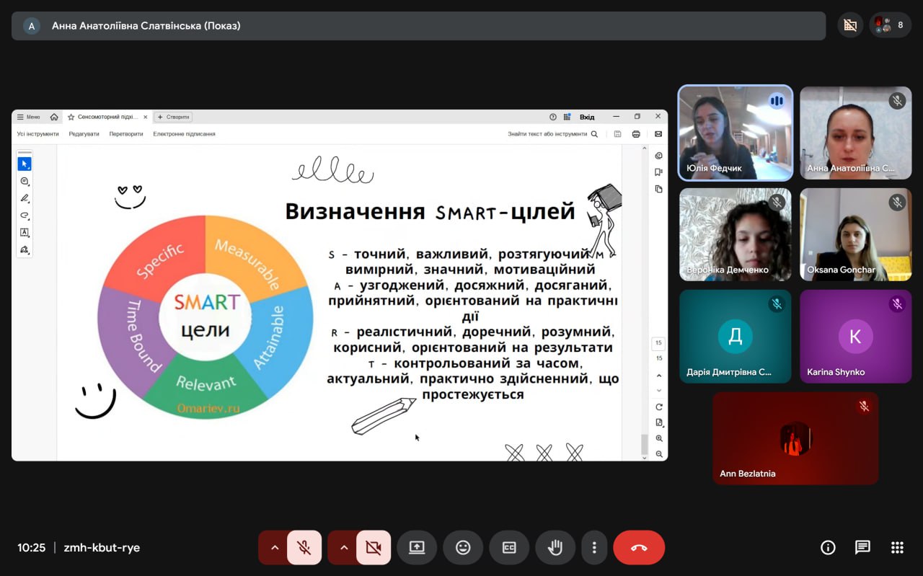Turn on the camera toggle button
The width and height of the screenshot is (923, 576).
pos(374,548)
